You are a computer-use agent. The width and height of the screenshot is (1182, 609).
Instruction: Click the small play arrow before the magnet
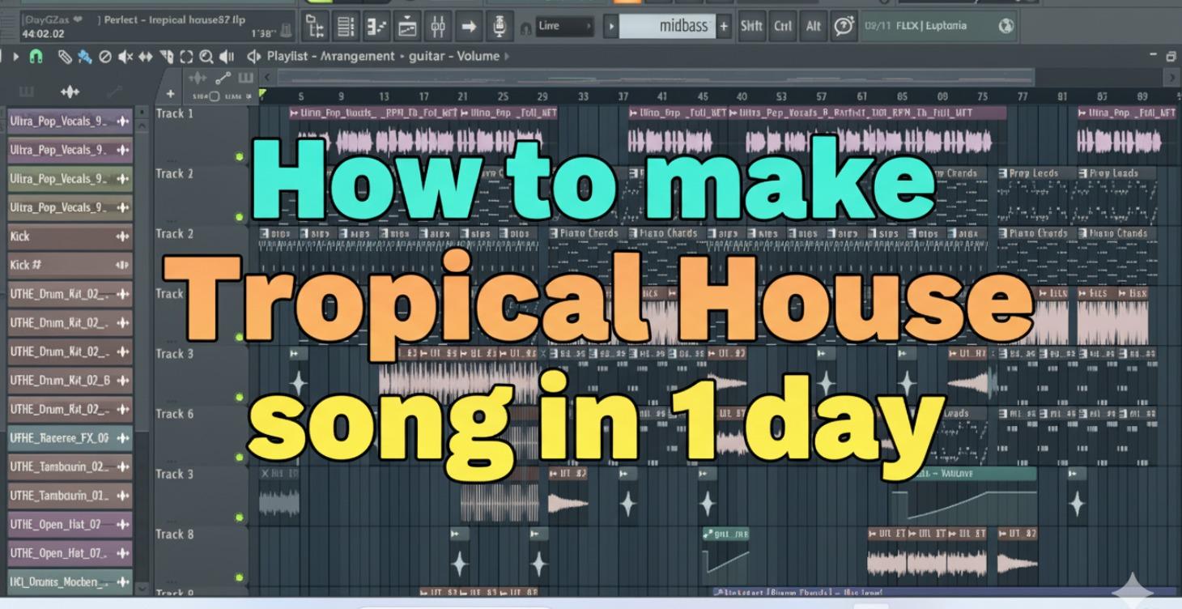[16, 57]
